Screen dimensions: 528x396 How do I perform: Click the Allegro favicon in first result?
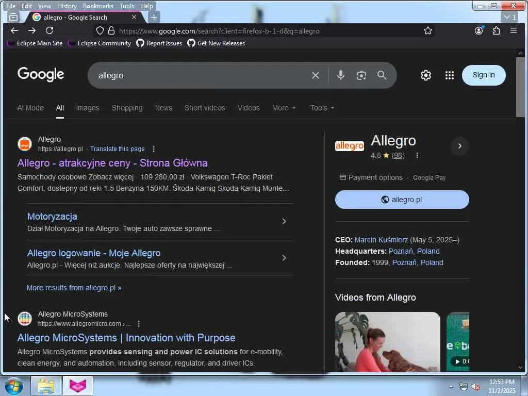coord(25,144)
